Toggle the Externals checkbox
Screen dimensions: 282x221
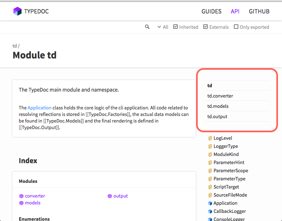tap(205, 27)
